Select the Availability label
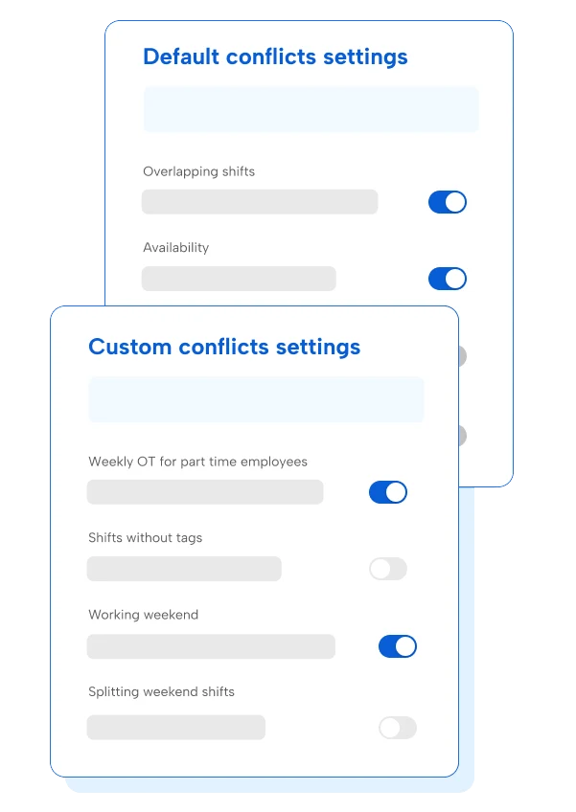Viewport: 576px width, 812px height. tap(175, 247)
